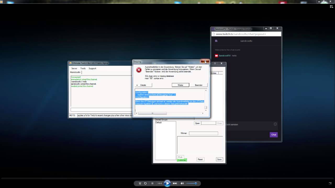Image resolution: width=335 pixels, height=188 pixels.
Task: Mute the media player speaker icon
Action: pyautogui.click(x=182, y=183)
